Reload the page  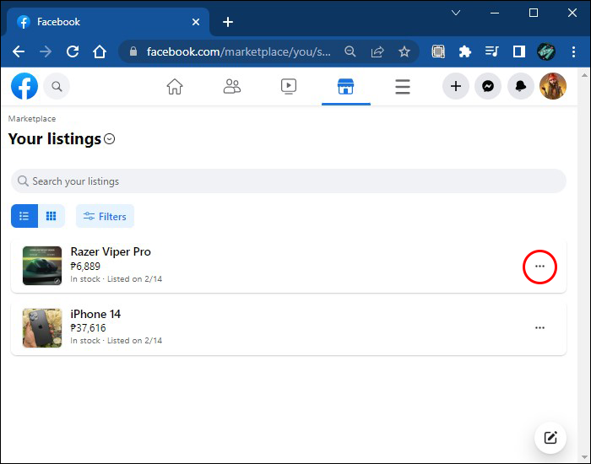tap(73, 51)
